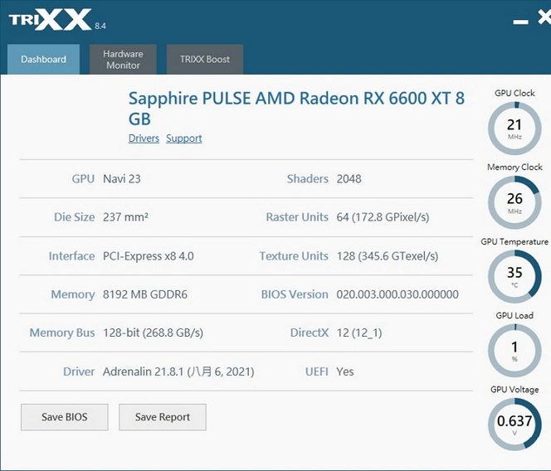Click the Texture Units label
551x471 pixels.
(294, 256)
